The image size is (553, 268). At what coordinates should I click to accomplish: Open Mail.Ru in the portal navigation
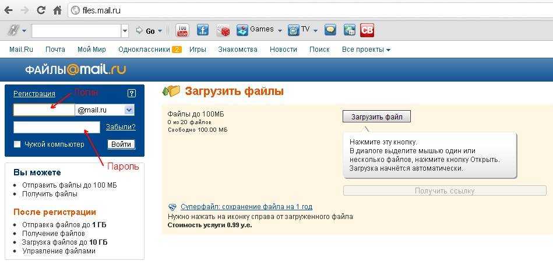point(21,50)
